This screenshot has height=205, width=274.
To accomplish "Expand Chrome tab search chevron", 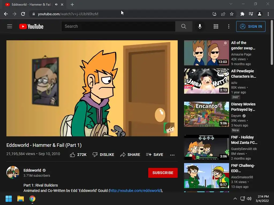I will tap(231, 4).
